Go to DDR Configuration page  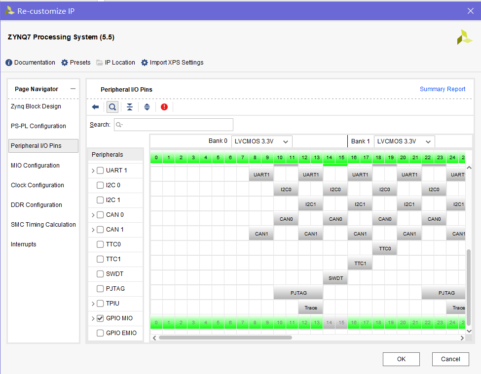coord(37,205)
